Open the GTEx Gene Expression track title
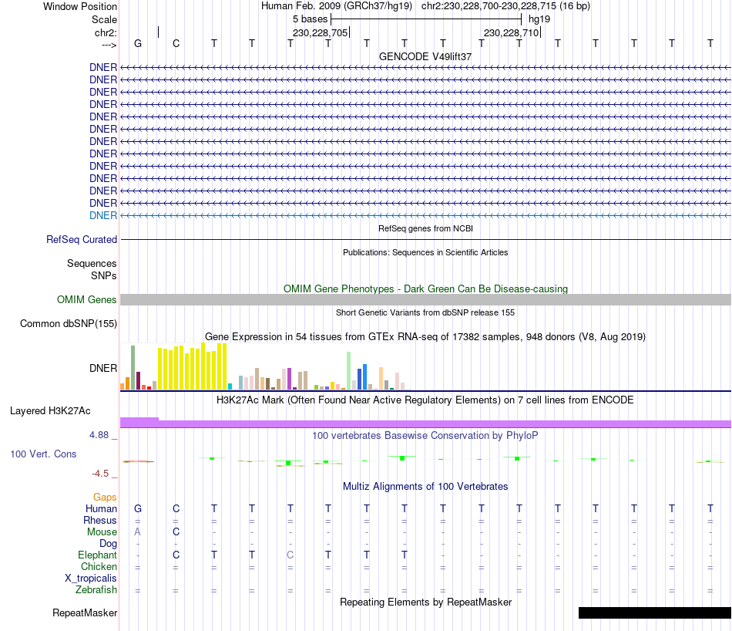732x631 pixels. click(x=425, y=337)
